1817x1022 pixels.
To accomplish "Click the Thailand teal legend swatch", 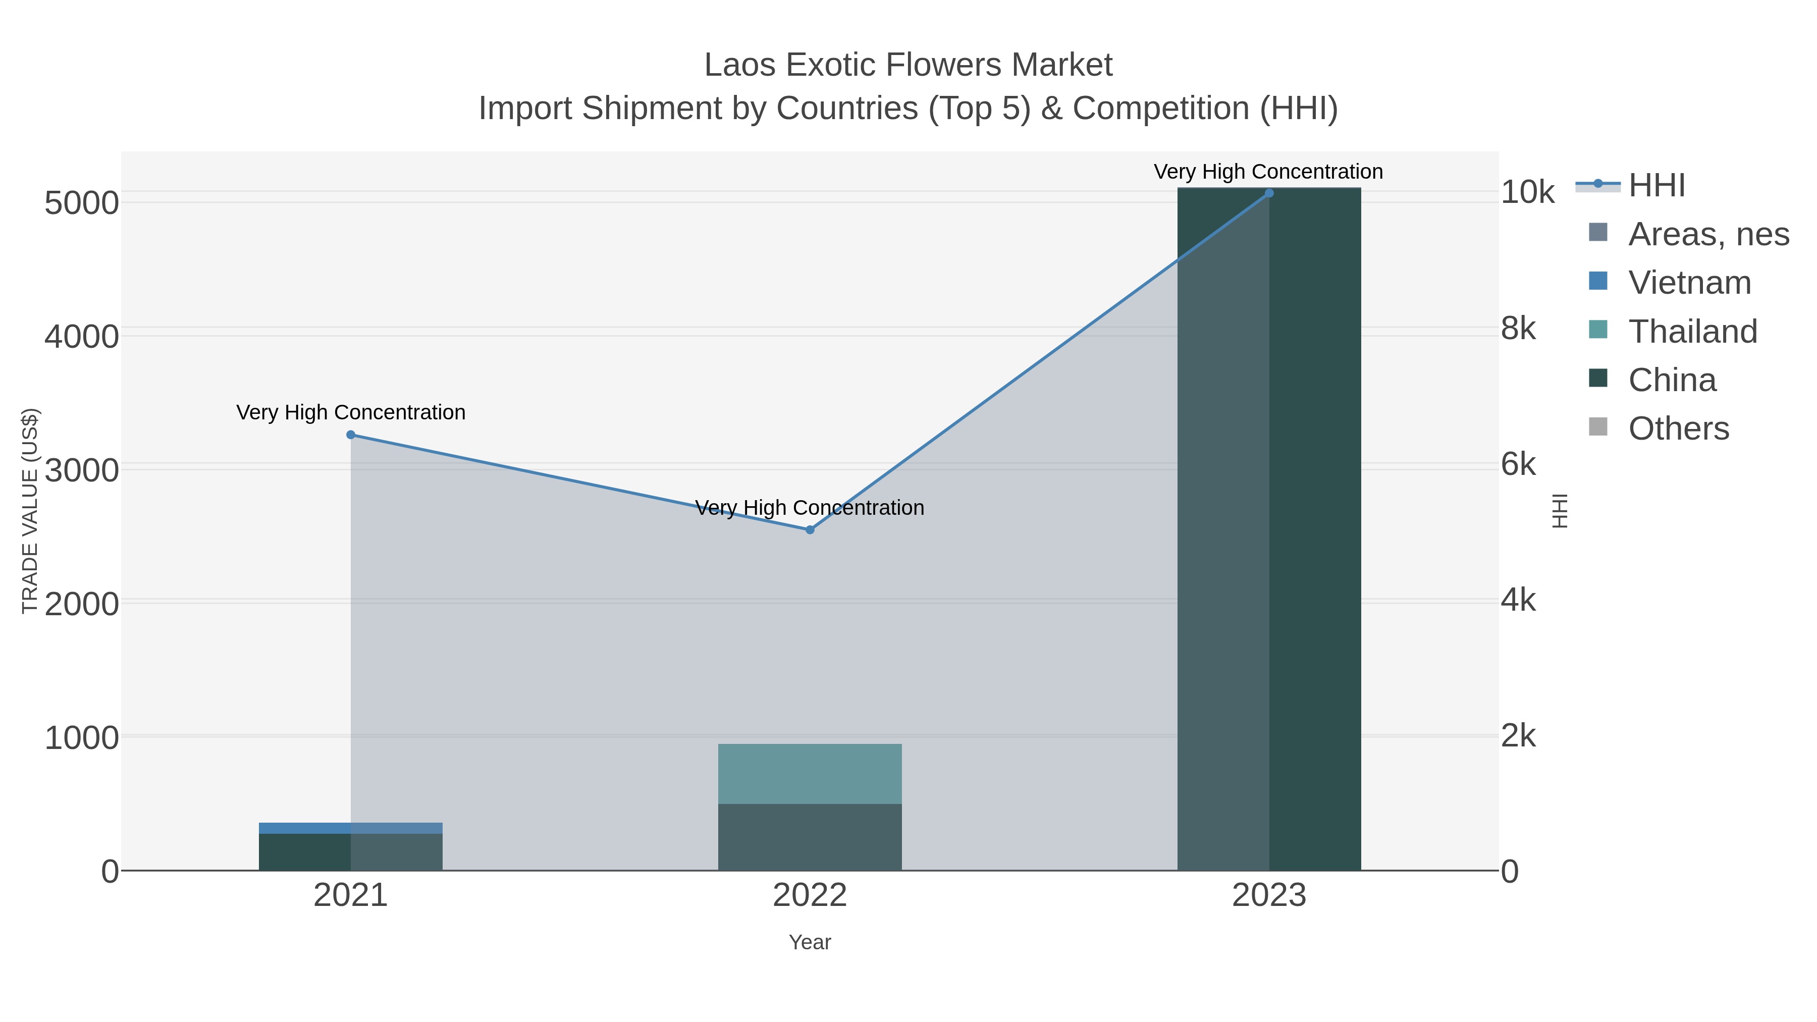I will click(1597, 330).
